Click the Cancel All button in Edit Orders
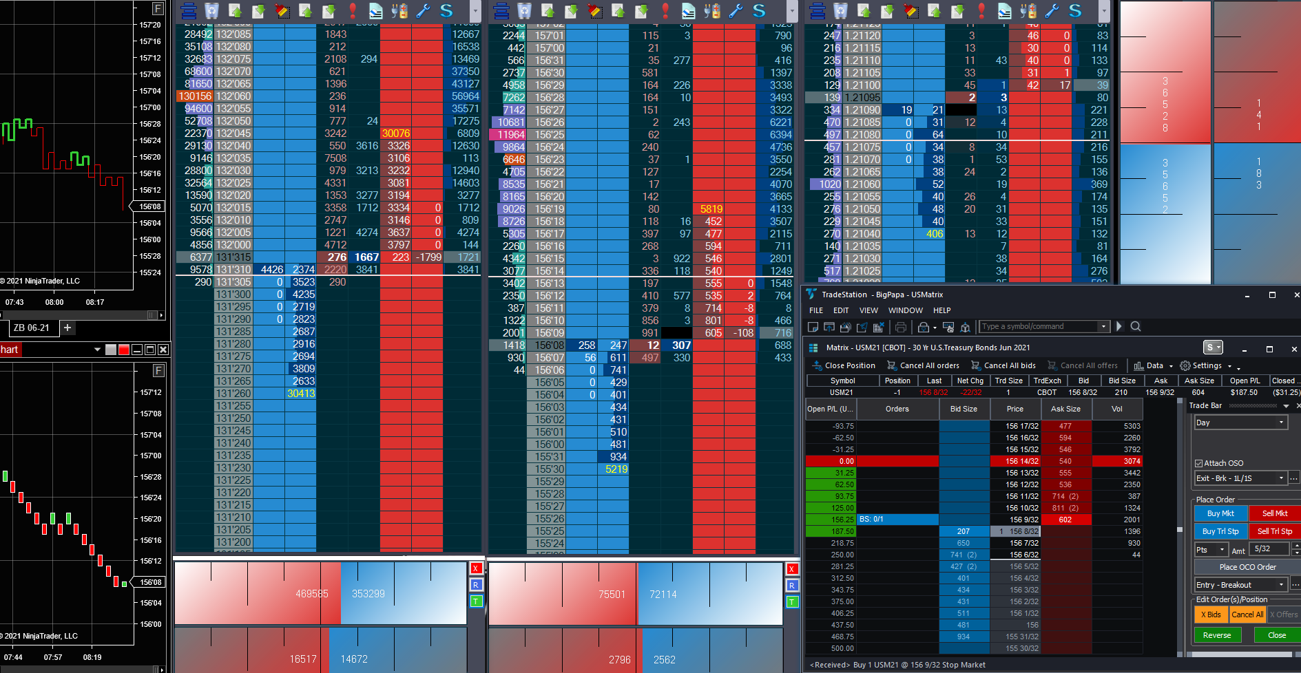This screenshot has width=1301, height=673. 1247,615
